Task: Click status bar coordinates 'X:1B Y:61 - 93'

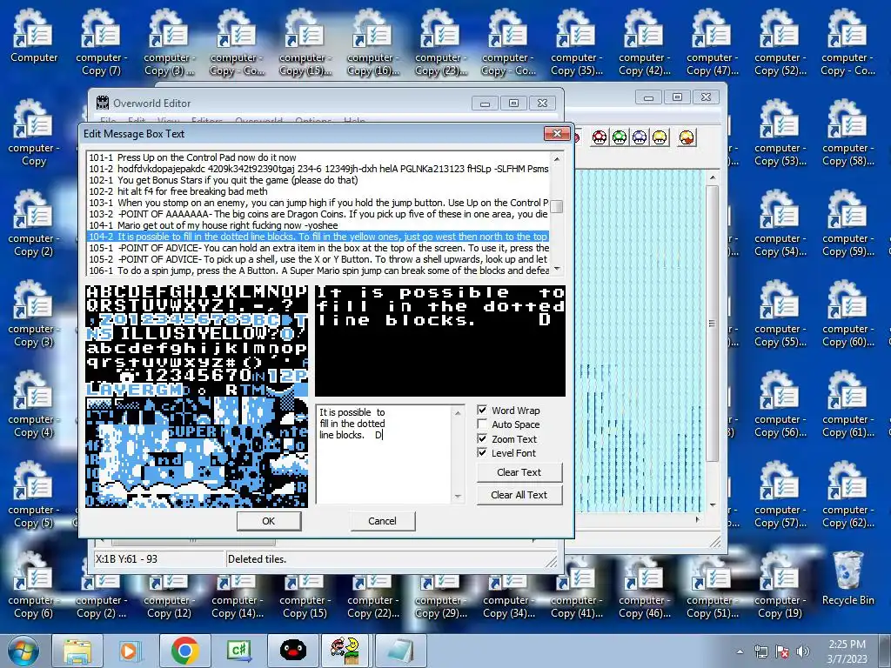Action: 126,559
